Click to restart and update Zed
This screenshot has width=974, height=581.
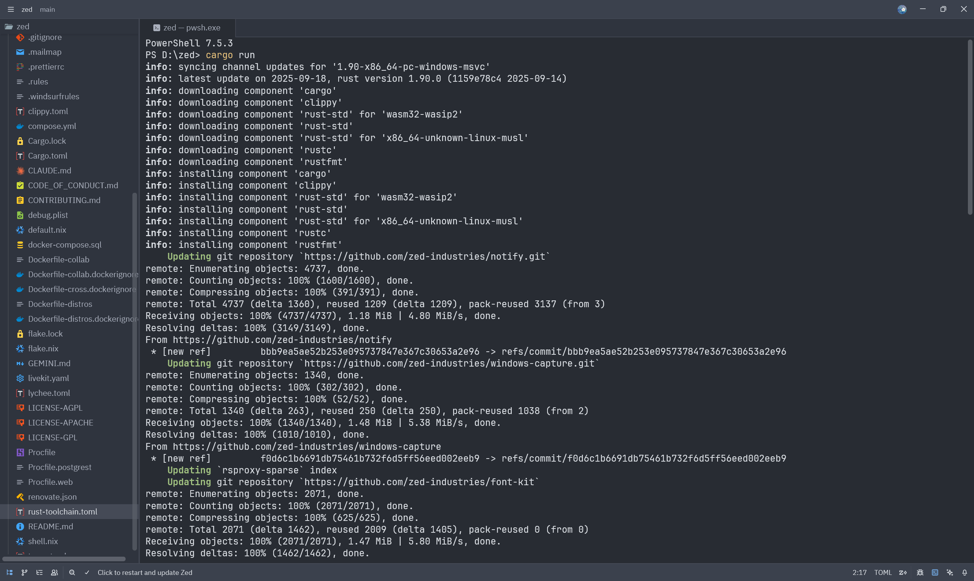[145, 572]
